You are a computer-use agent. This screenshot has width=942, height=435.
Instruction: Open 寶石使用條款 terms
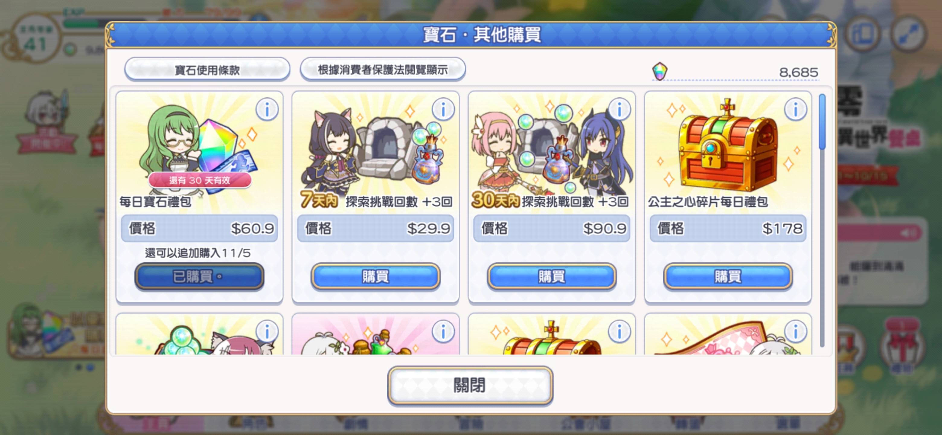(207, 69)
